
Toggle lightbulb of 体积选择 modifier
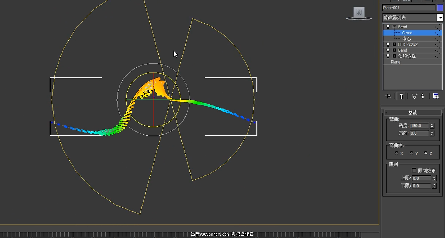pyautogui.click(x=388, y=56)
